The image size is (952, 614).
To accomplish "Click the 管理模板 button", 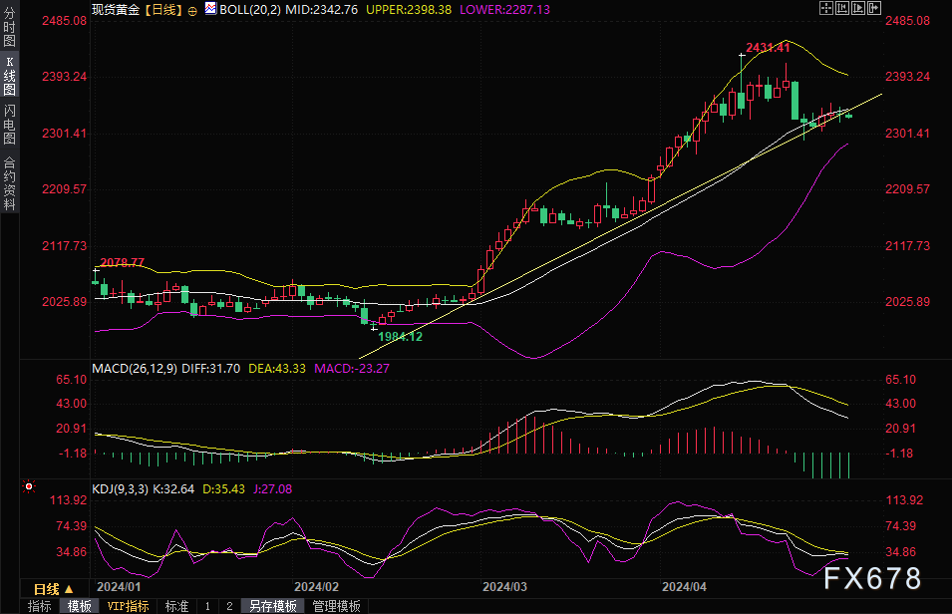I will 336,606.
